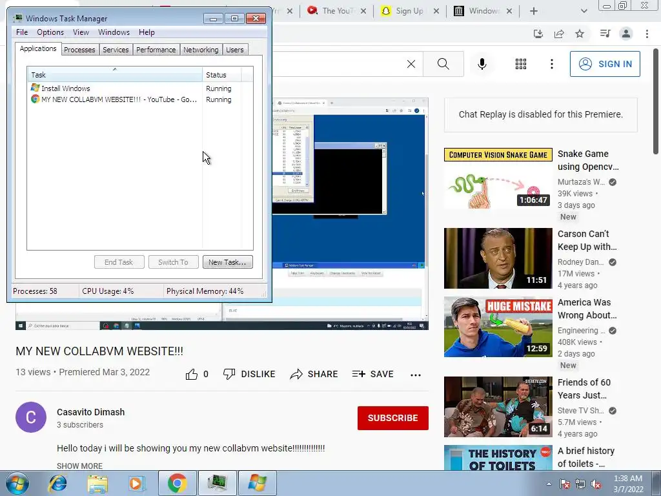Bookmark this page with star icon
Image resolution: width=661 pixels, height=496 pixels.
coord(580,34)
